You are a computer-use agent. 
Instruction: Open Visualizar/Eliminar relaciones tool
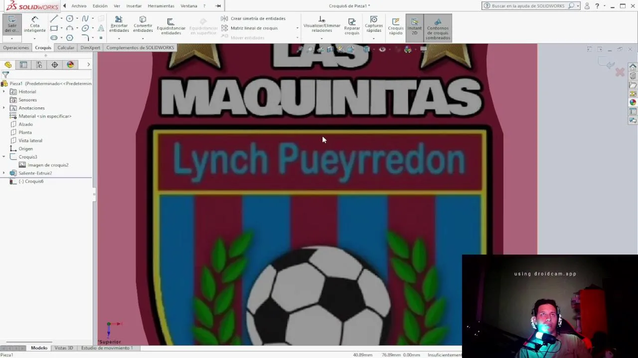[321, 24]
